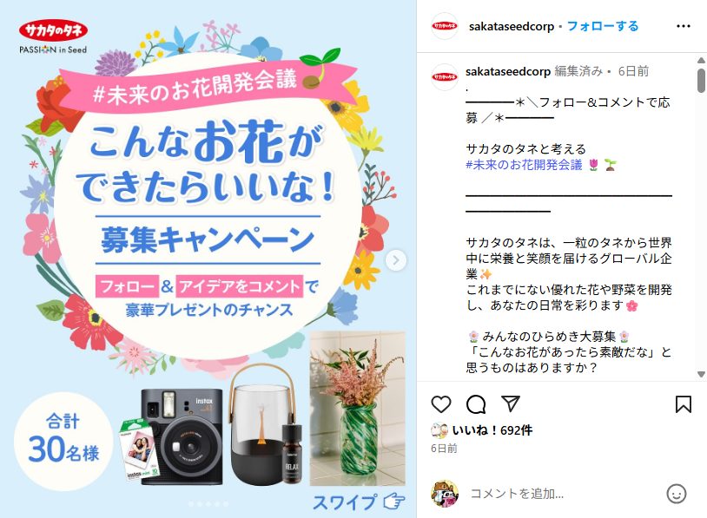Screen dimensions: 707x518
Task: Click the scrollbar down arrow in caption
Action: point(701,374)
